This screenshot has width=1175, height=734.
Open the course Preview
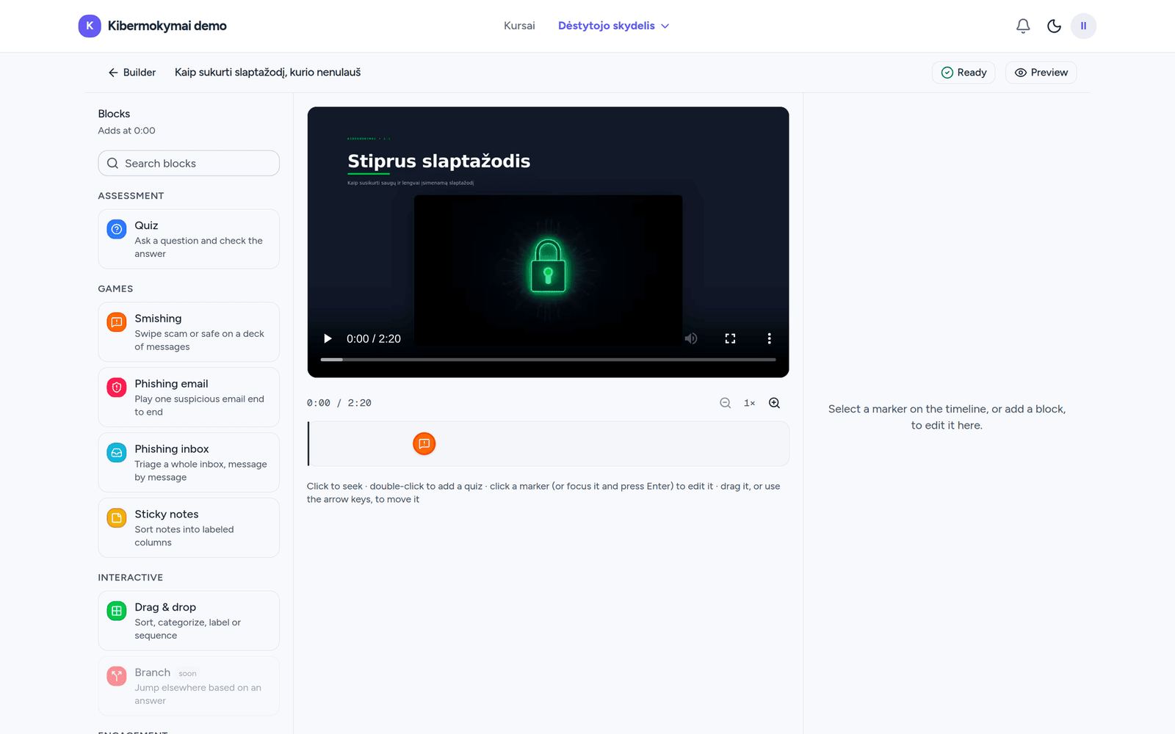(x=1041, y=73)
